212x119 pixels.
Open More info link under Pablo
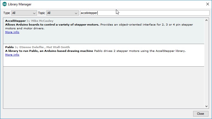pos(12,55)
